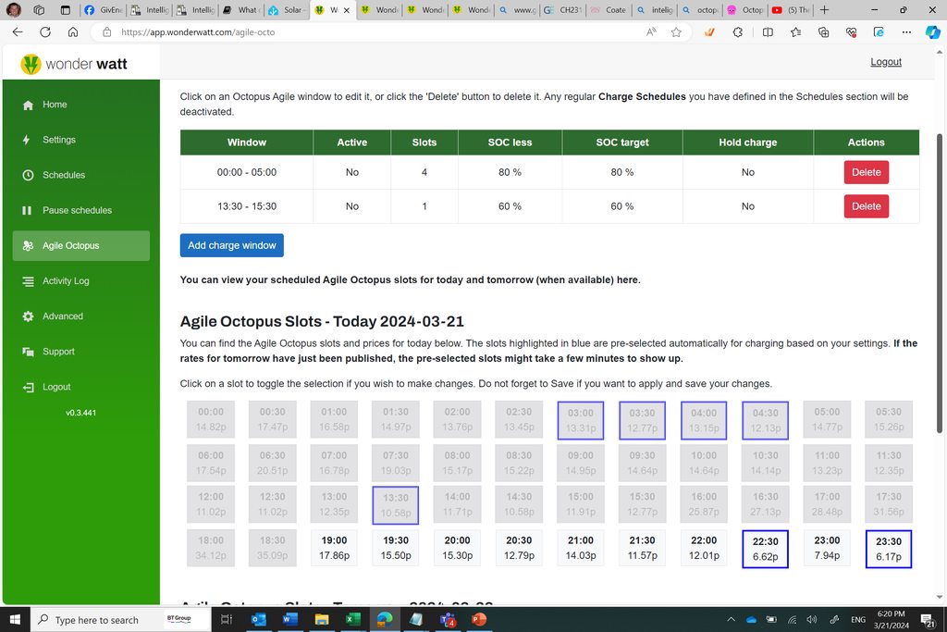The image size is (947, 632).
Task: Click the Pause schedules icon
Action: pyautogui.click(x=28, y=211)
